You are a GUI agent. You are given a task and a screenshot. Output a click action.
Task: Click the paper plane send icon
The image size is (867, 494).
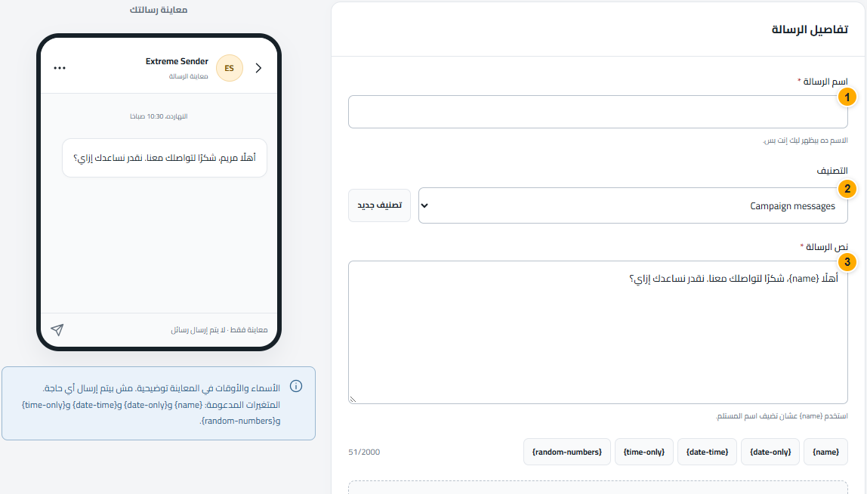[57, 329]
